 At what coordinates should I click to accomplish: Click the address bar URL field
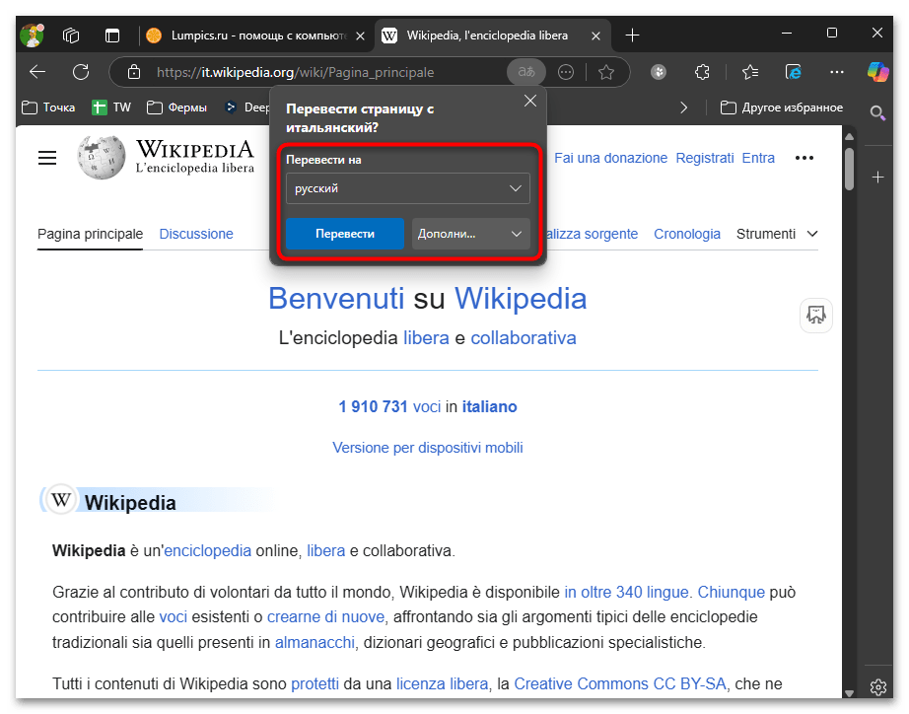tap(295, 73)
